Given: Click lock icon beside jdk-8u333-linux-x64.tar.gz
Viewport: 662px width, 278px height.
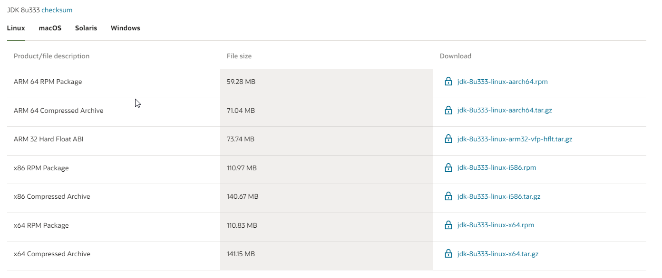Looking at the screenshot, I should coord(448,254).
